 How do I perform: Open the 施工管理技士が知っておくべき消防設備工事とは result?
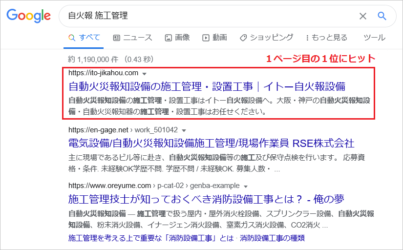coord(206,199)
